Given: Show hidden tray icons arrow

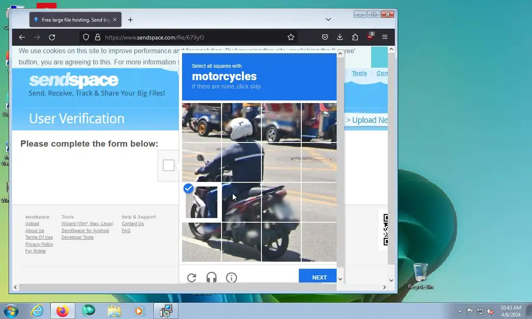Looking at the screenshot, I should coord(460,311).
